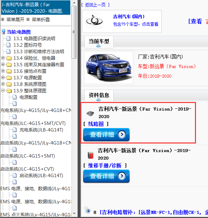Click folder icon of 13.5 线束及其连接器布置

tap(9, 65)
